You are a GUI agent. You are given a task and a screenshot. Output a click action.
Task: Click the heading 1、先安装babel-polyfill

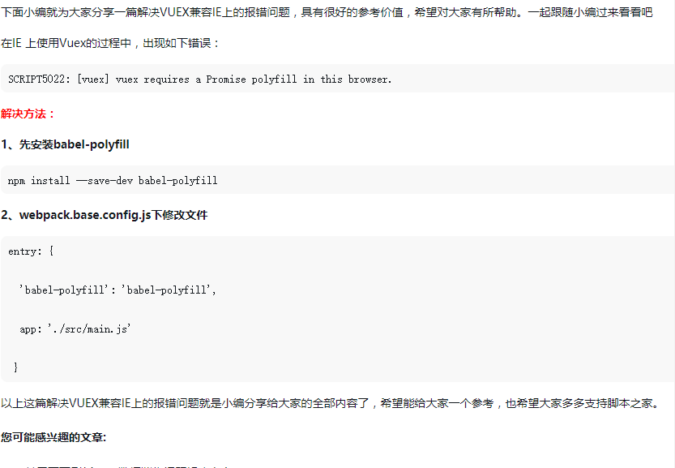[x=65, y=144]
